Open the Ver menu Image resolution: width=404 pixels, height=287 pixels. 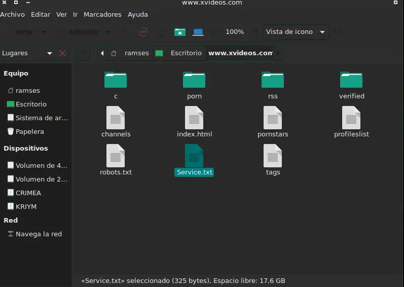61,14
